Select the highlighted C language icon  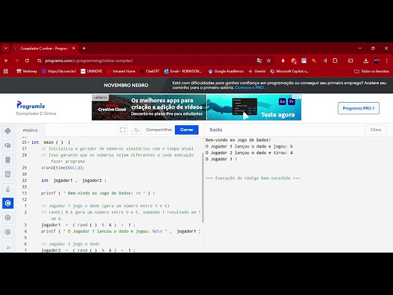click(8, 203)
